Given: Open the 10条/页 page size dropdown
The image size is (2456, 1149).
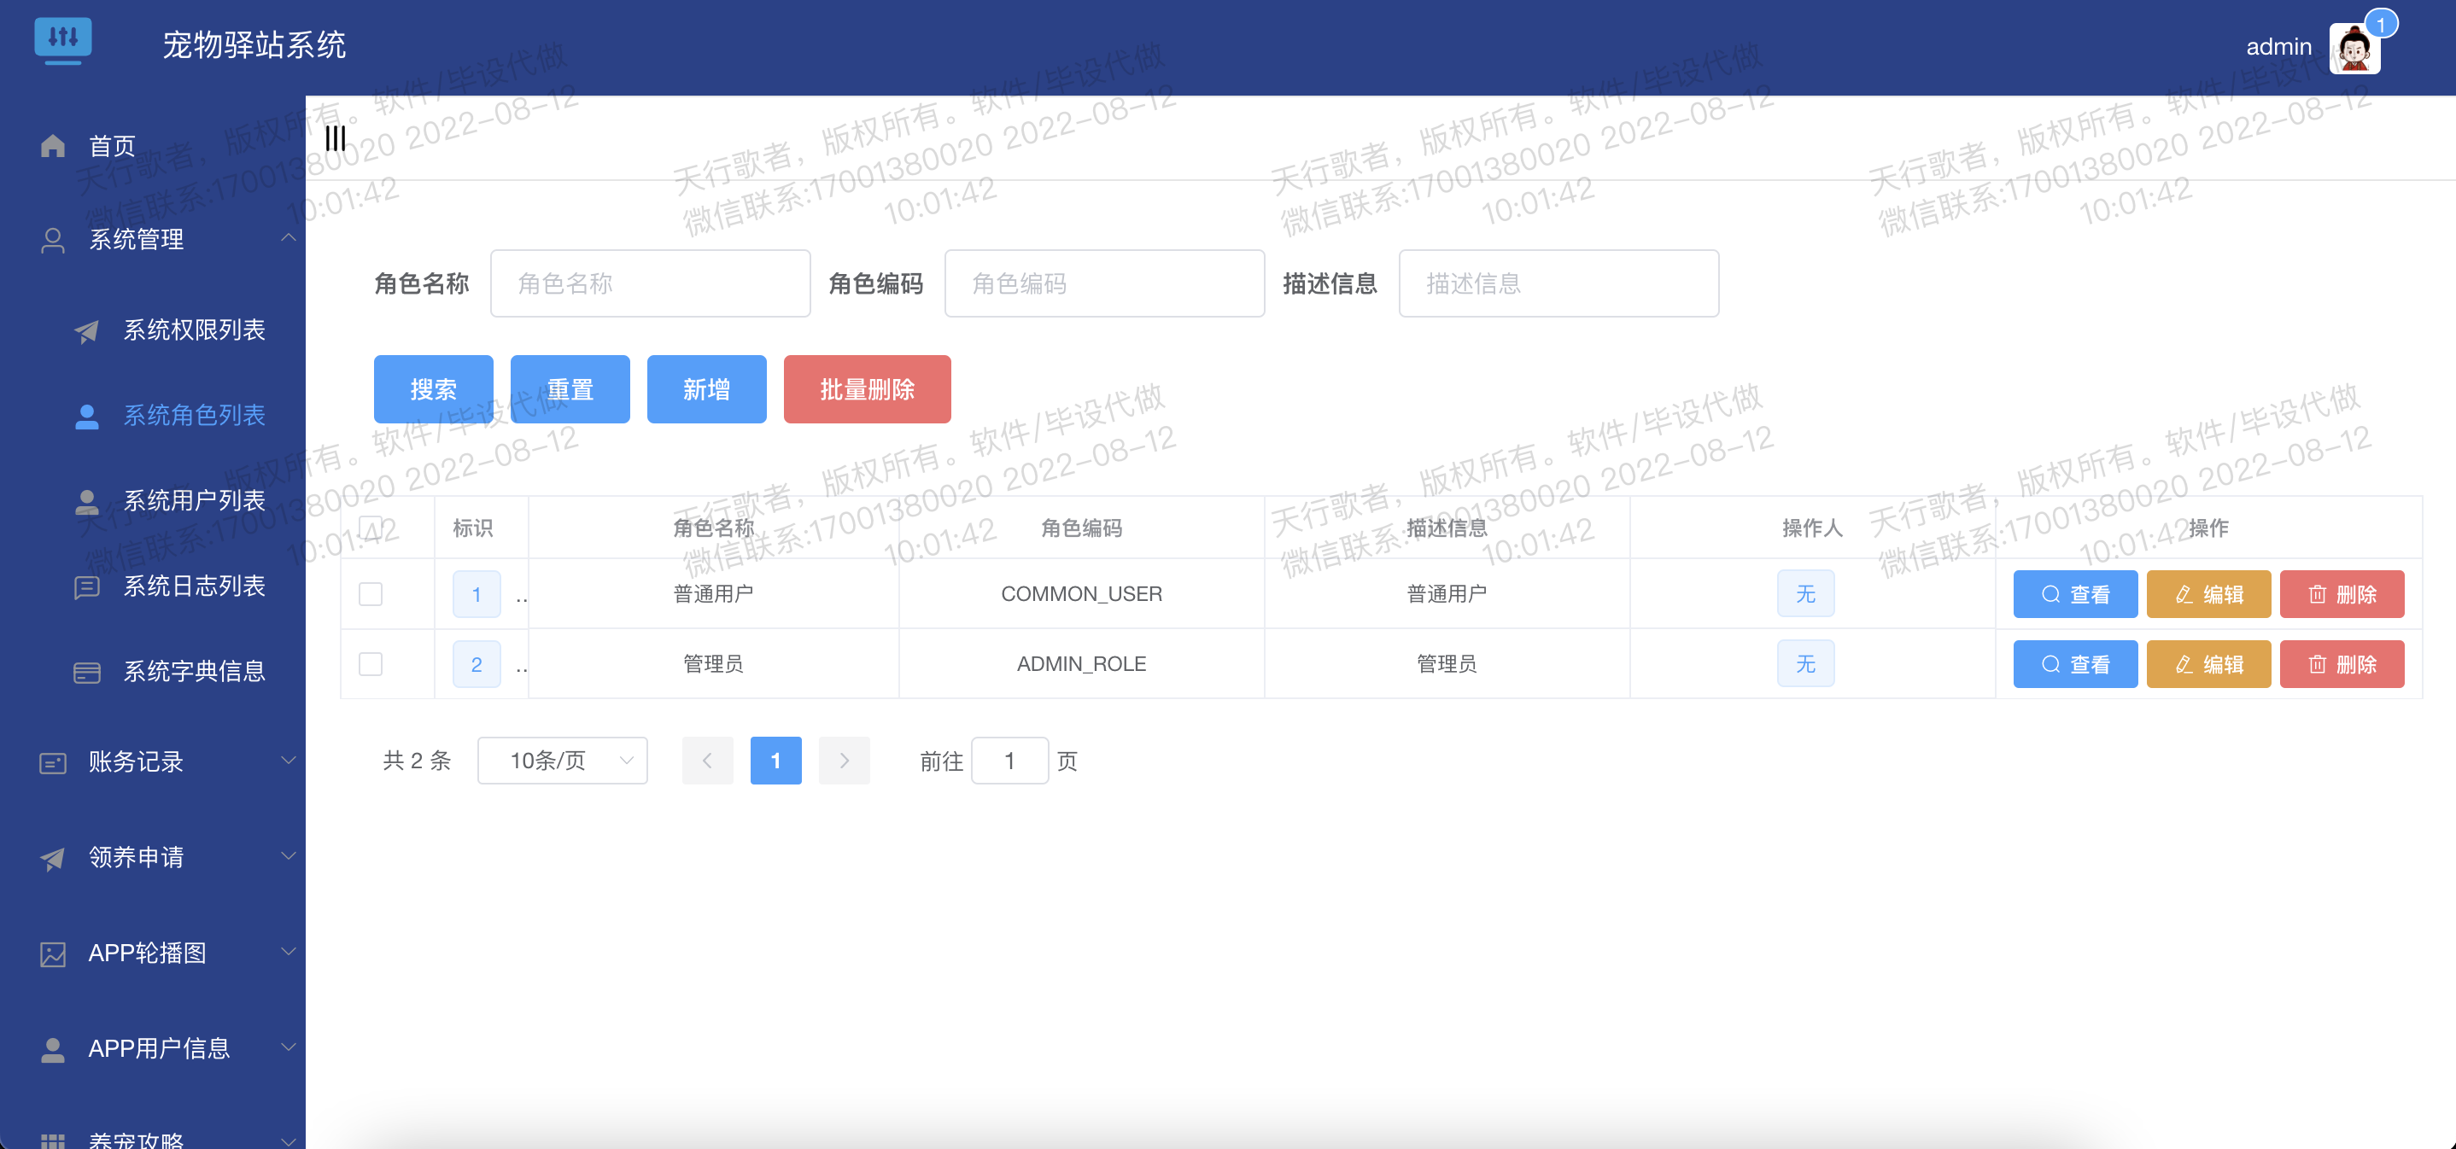Looking at the screenshot, I should point(563,761).
